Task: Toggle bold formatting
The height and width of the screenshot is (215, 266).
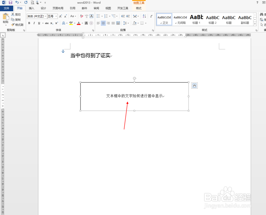Action: pos(29,23)
